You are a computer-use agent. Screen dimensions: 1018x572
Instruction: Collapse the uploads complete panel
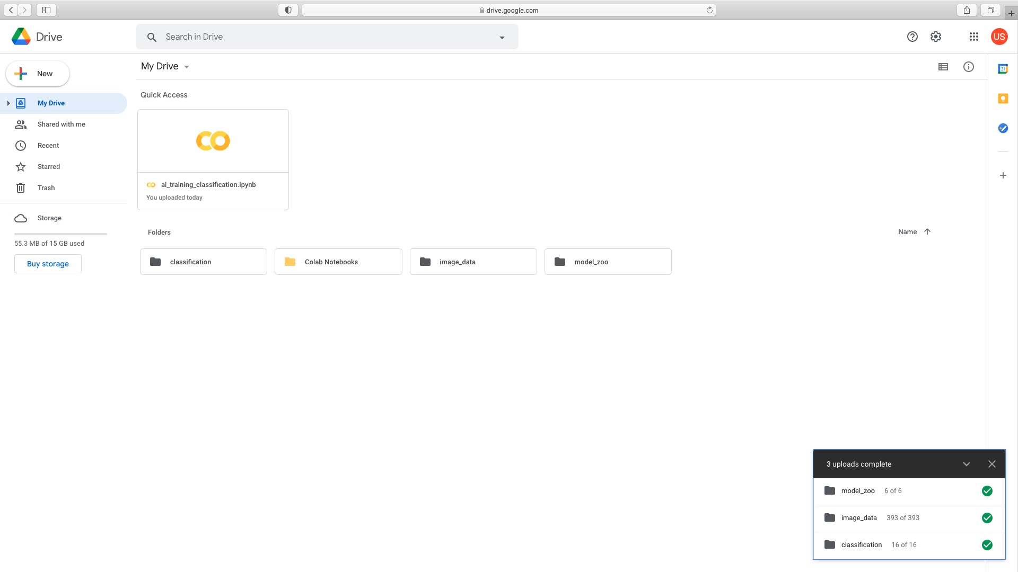coord(966,464)
